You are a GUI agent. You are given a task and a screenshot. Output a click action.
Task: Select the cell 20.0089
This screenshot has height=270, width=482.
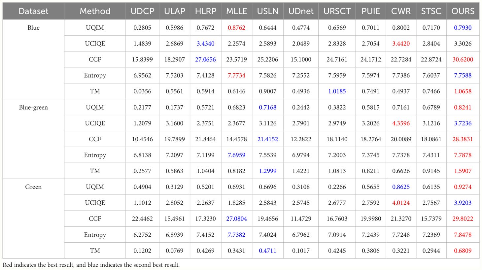(x=401, y=139)
